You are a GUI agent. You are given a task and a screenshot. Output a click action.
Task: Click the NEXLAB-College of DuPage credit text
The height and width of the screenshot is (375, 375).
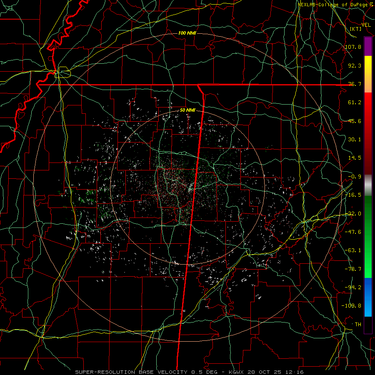(335, 5)
